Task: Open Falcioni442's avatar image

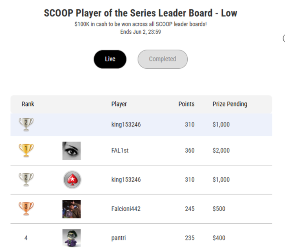Action: (x=71, y=209)
